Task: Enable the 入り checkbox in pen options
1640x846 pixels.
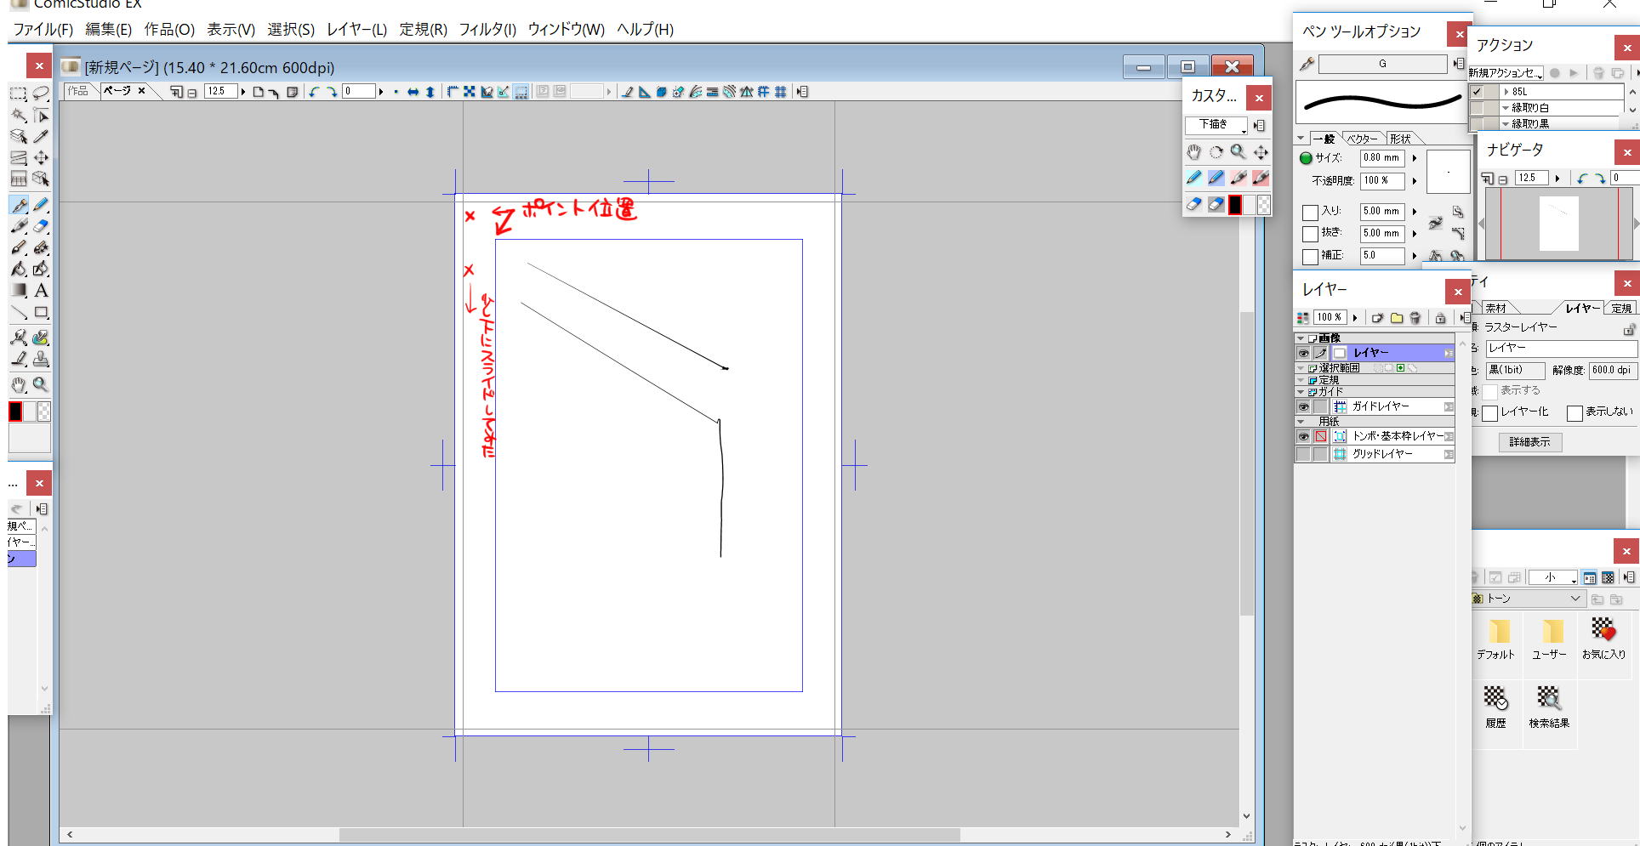Action: pyautogui.click(x=1310, y=213)
